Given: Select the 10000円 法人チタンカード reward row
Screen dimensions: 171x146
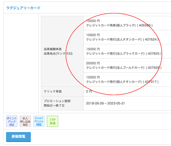Looking at the screenshot, I should tap(127, 37).
